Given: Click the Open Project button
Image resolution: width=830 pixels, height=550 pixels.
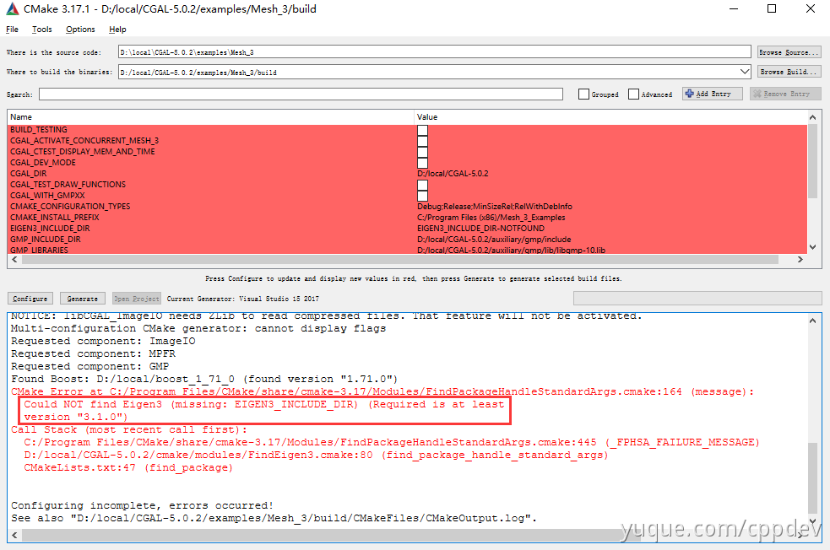Looking at the screenshot, I should click(x=137, y=299).
